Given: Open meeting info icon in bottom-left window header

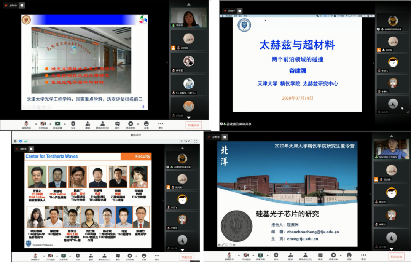Looking at the screenshot, I should coord(15,141).
